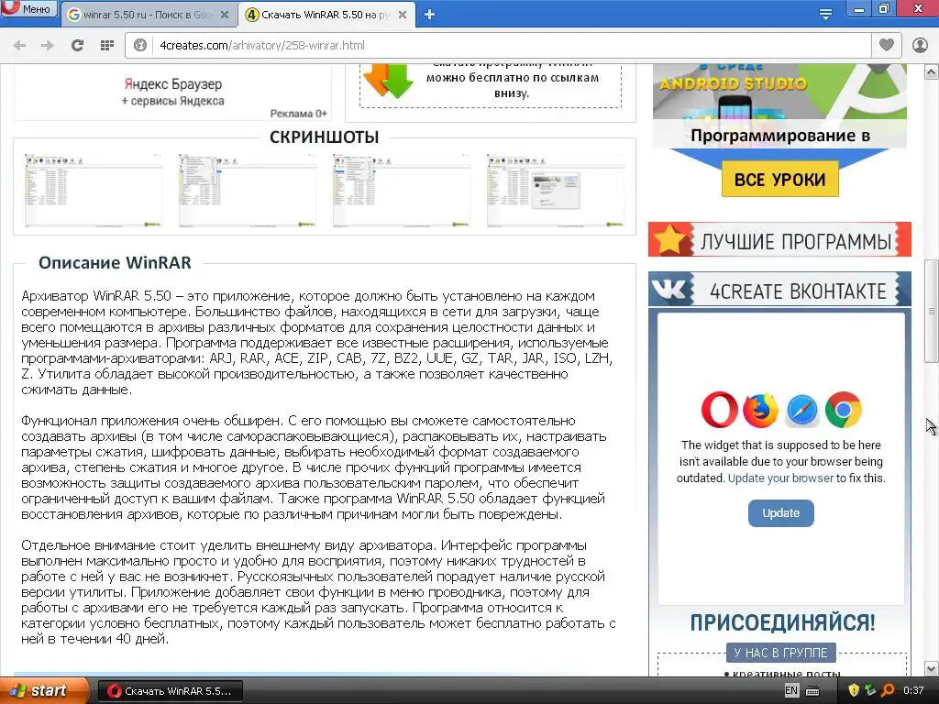This screenshot has height=704, width=939.
Task: Click the green and orange download arrows icon
Action: coord(389,80)
